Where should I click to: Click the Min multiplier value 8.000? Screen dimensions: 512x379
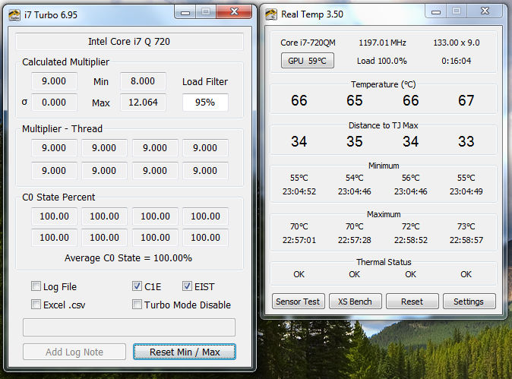click(143, 81)
